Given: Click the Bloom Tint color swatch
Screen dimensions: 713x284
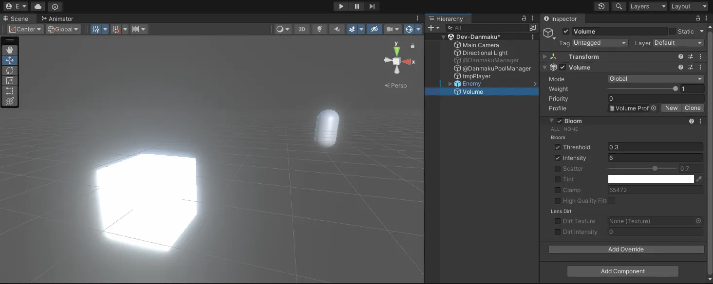Looking at the screenshot, I should 651,179.
